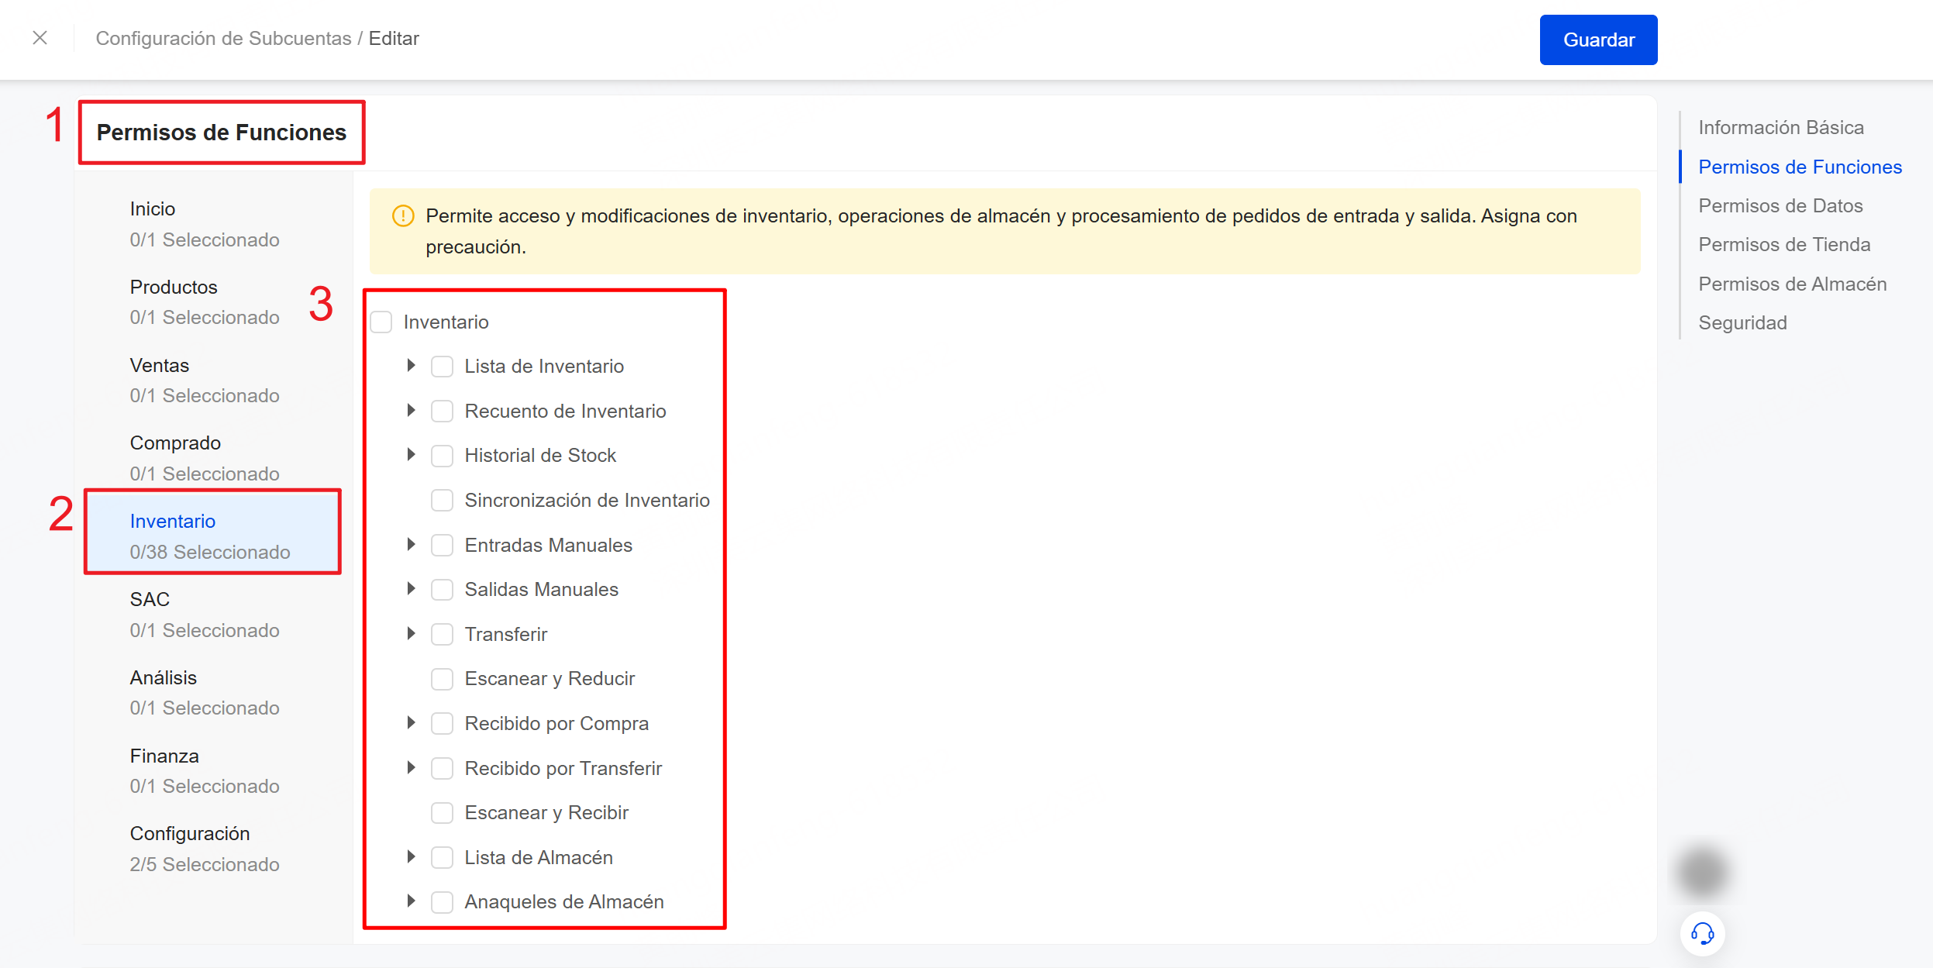Expand the Lista de Inventario tree node
This screenshot has height=968, width=1933.
pyautogui.click(x=412, y=365)
